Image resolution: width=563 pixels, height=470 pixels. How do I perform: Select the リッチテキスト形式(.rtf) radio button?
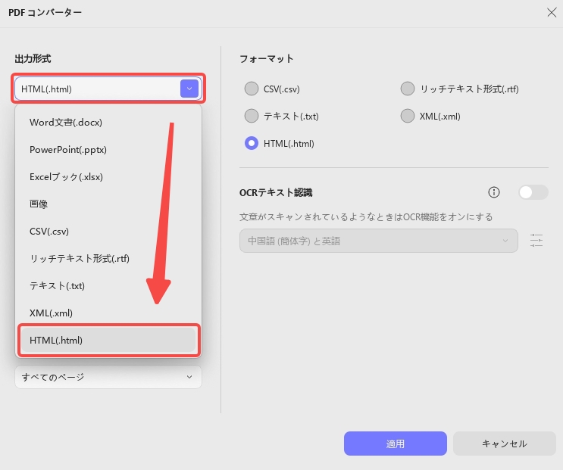point(408,89)
